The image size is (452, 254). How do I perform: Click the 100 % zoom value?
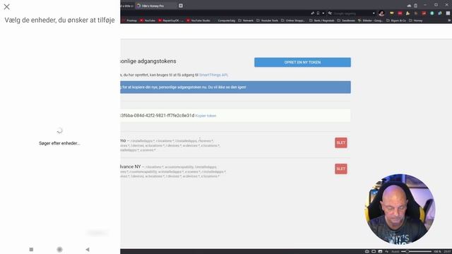tap(437, 251)
